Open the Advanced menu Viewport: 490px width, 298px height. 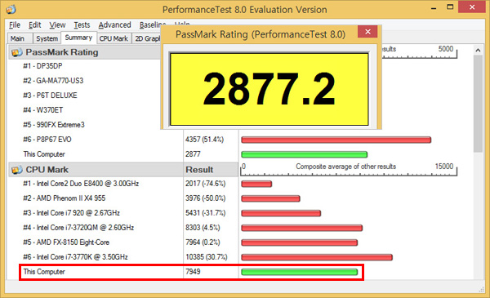click(114, 25)
